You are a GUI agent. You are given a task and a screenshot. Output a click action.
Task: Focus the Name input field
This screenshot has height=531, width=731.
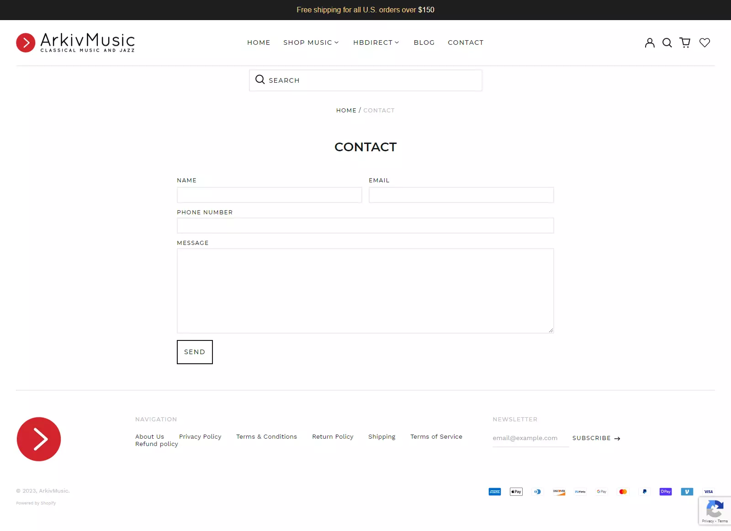pyautogui.click(x=269, y=195)
